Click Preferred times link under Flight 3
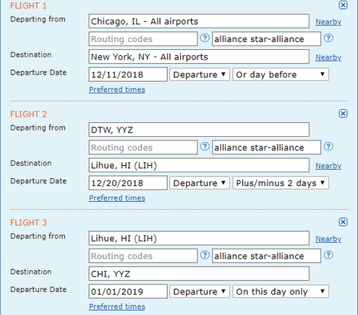This screenshot has height=315, width=358. coord(117,306)
